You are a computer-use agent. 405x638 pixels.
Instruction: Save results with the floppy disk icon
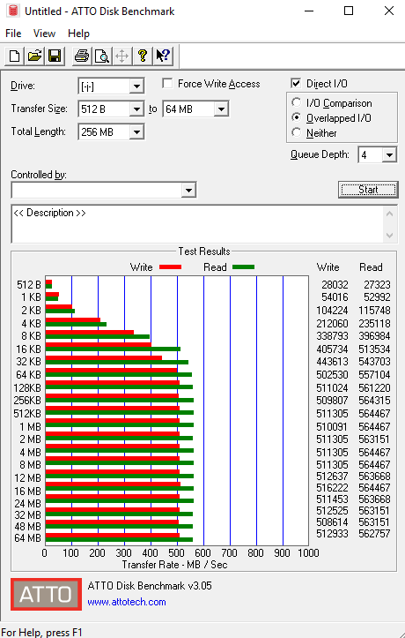tap(55, 56)
